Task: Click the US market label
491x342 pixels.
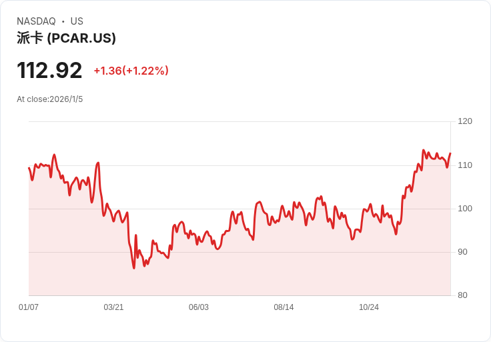Action: click(x=77, y=21)
